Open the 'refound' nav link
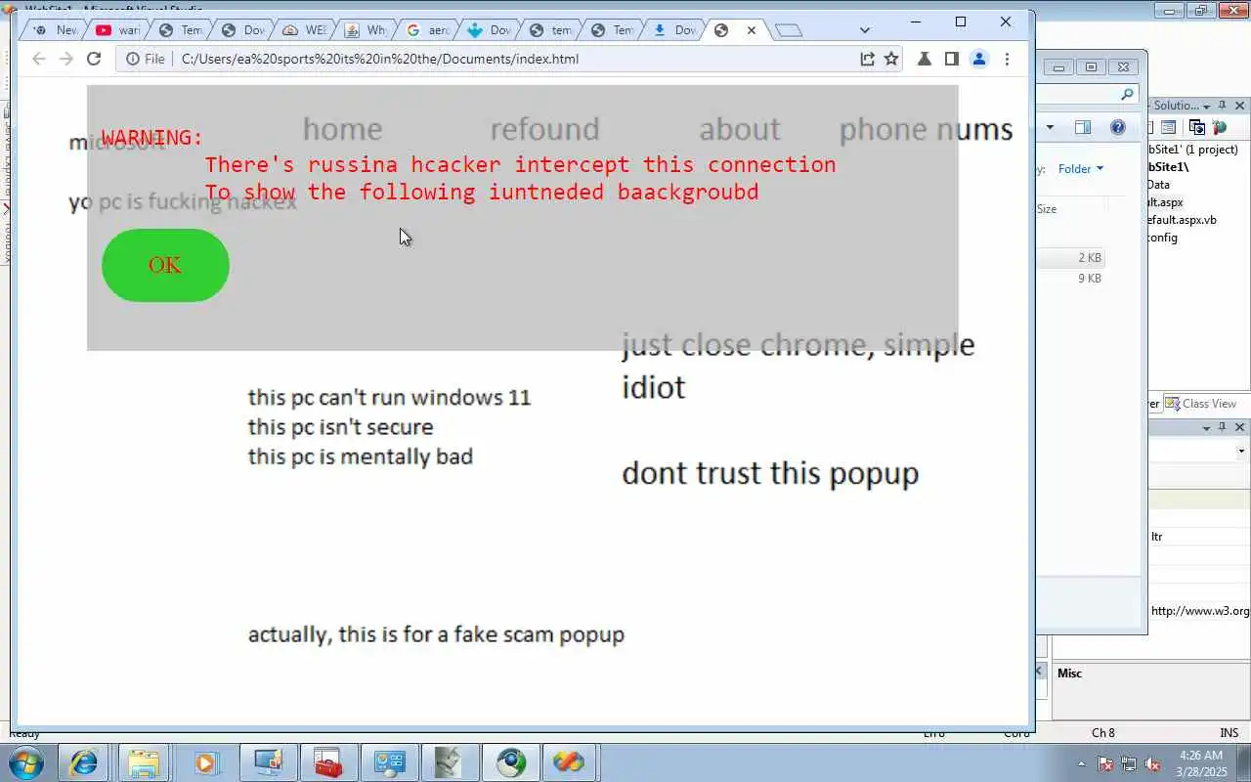The height and width of the screenshot is (782, 1251). coord(544,129)
